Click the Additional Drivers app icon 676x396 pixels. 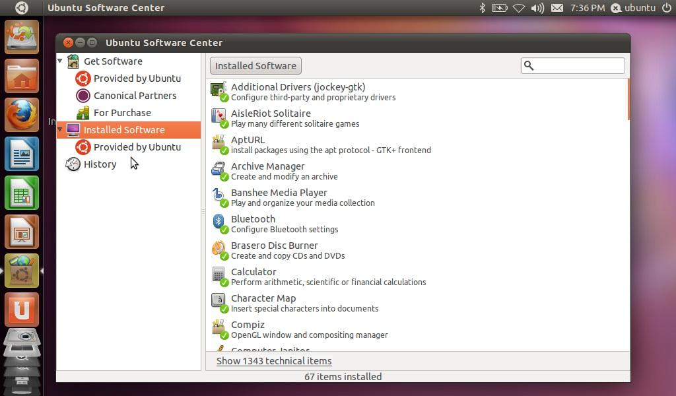click(219, 92)
